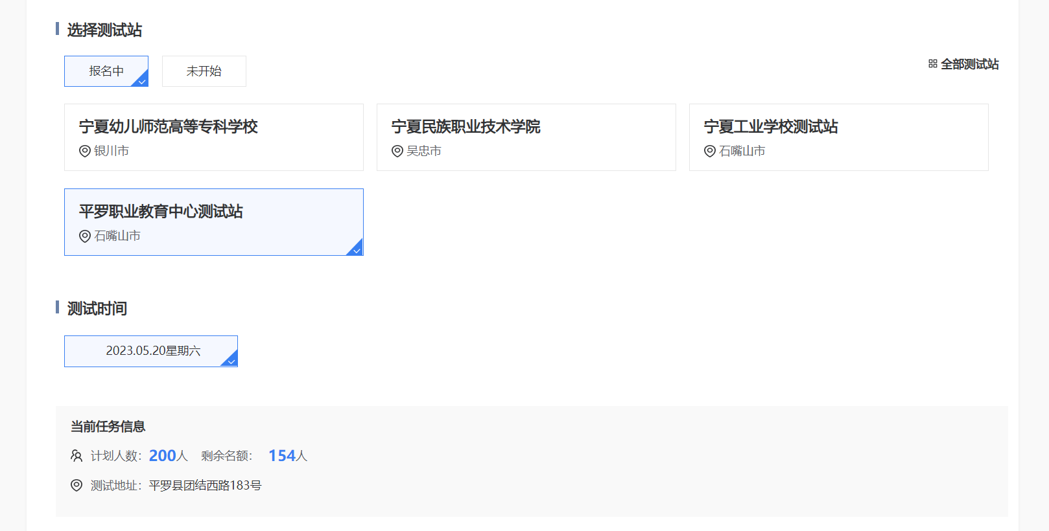Choose 宁夏民族职业技术学院 test station
This screenshot has width=1049, height=531.
coord(526,137)
